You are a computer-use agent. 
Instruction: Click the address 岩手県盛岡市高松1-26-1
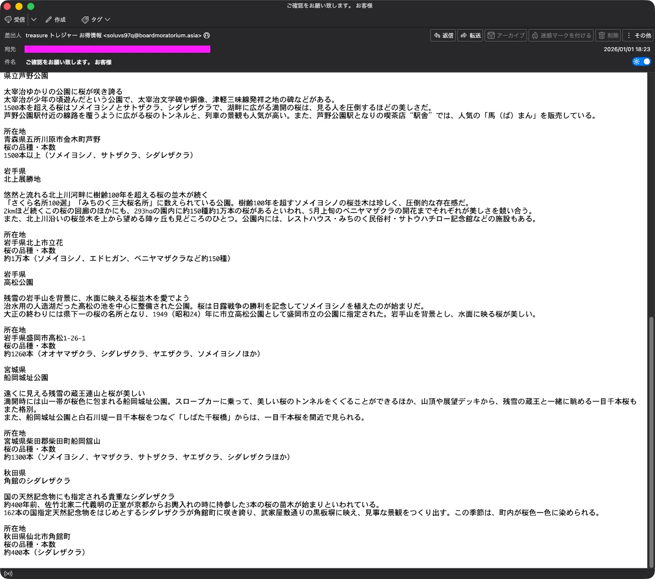pyautogui.click(x=45, y=338)
